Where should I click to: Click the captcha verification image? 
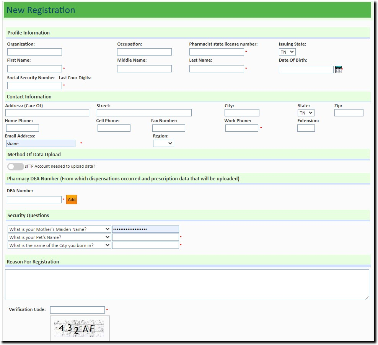pos(80,328)
